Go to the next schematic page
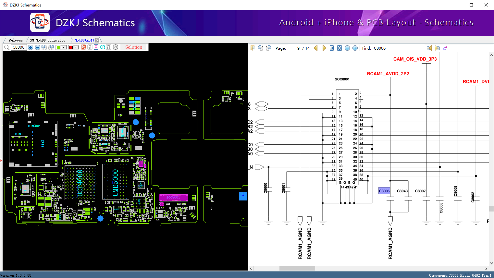Screen dimensions: 494x278 tap(324, 48)
